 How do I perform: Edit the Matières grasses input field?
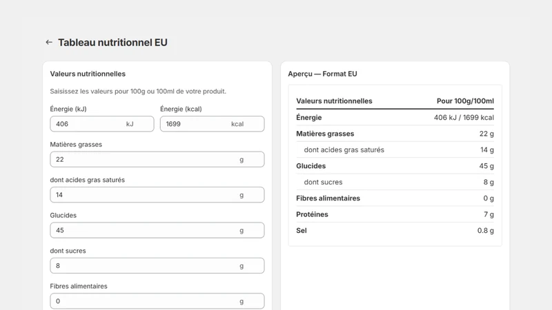point(157,159)
